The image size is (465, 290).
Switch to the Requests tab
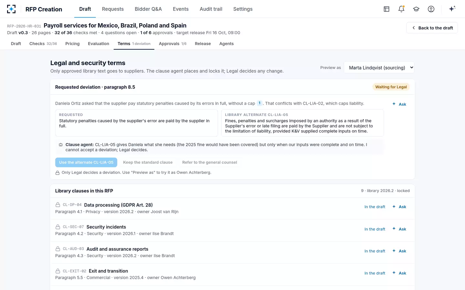[113, 9]
